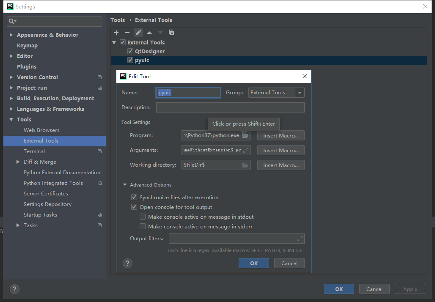This screenshot has height=302, width=435.
Task: Select QtDesigner tool row
Action: click(x=269, y=51)
